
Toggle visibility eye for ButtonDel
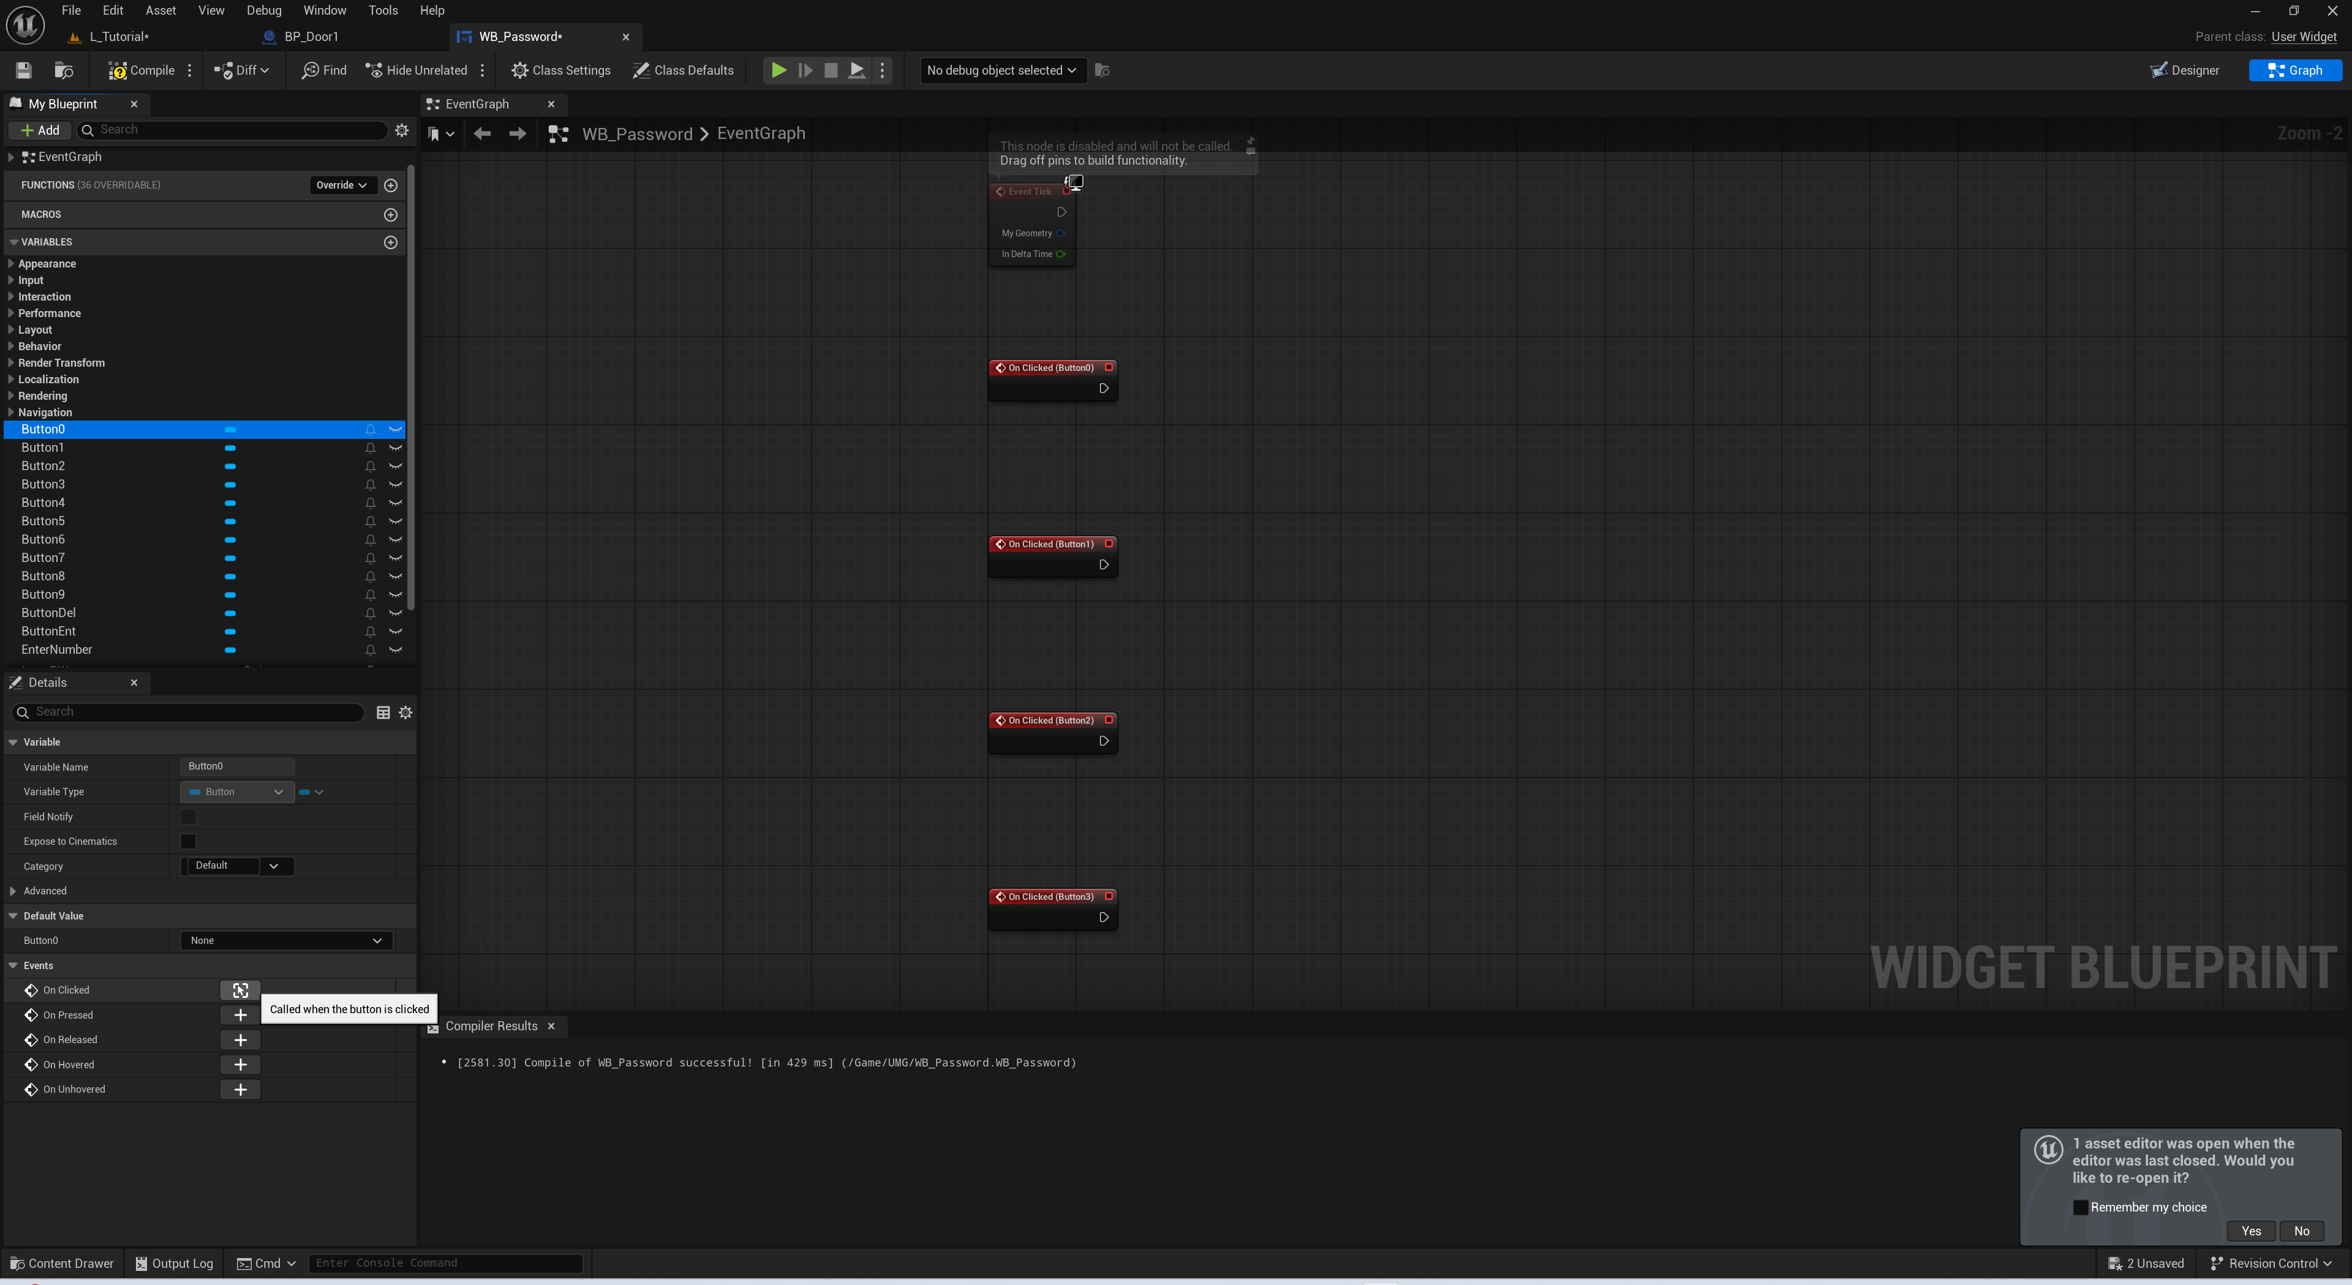point(395,613)
